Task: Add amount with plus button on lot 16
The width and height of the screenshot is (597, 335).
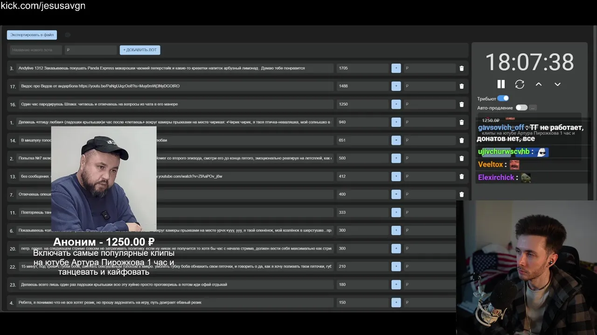Action: (x=396, y=104)
